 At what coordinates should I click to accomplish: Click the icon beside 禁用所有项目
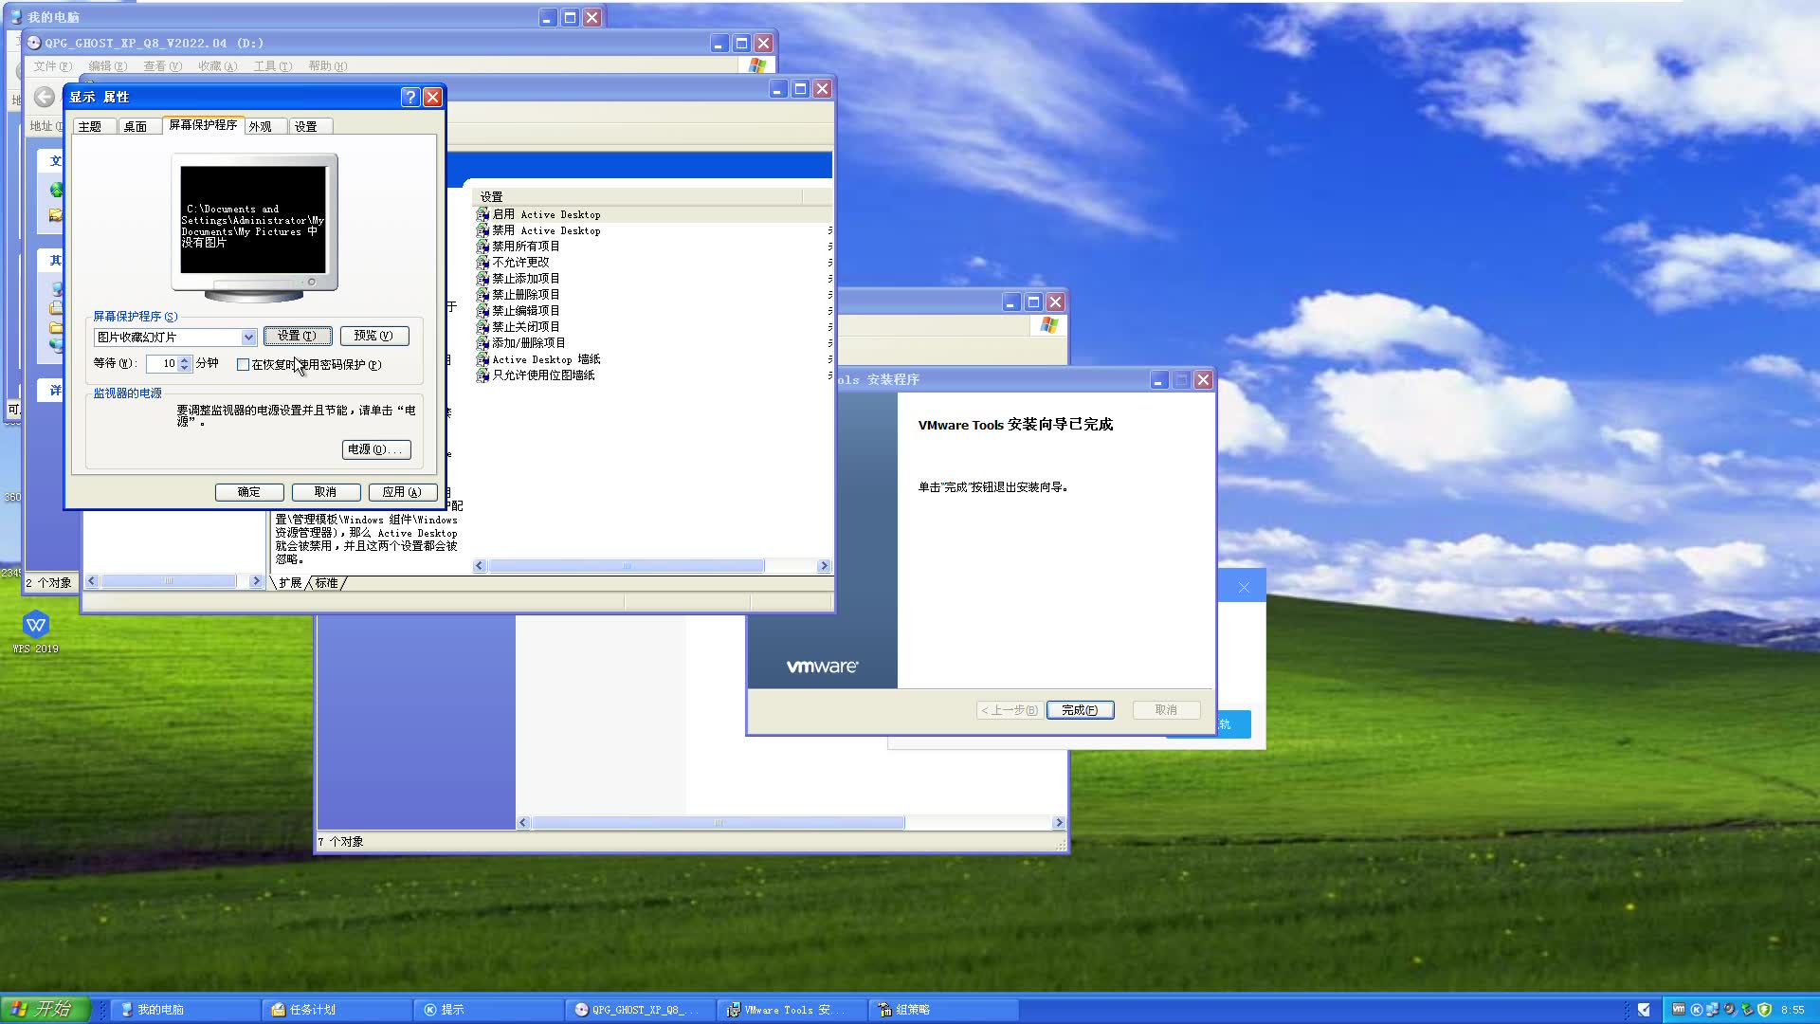482,247
